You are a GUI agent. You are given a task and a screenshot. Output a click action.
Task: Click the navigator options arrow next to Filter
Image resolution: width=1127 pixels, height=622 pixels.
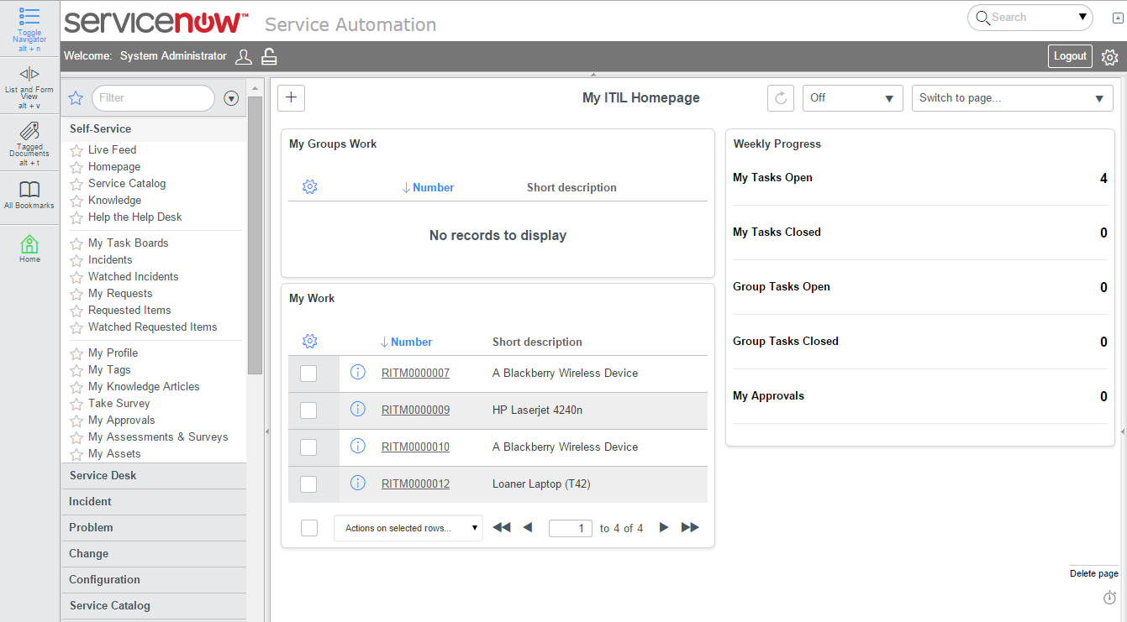[232, 98]
